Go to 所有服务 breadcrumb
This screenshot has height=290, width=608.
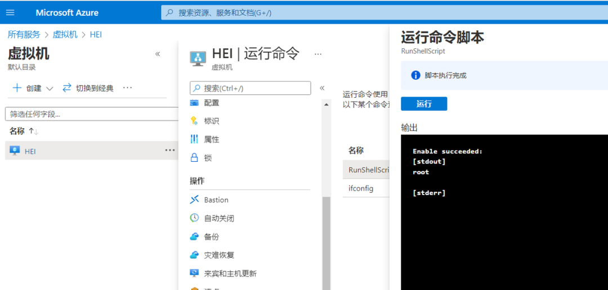tap(24, 34)
